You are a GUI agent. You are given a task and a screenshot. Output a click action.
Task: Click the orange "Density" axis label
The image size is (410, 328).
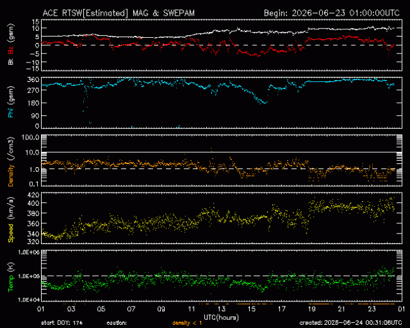(x=11, y=175)
